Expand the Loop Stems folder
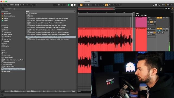 27,14
